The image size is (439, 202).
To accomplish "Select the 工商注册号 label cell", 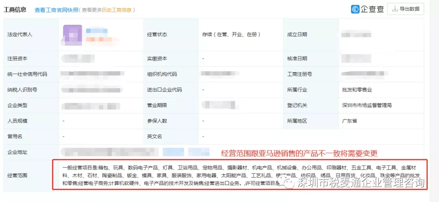I will (311, 74).
